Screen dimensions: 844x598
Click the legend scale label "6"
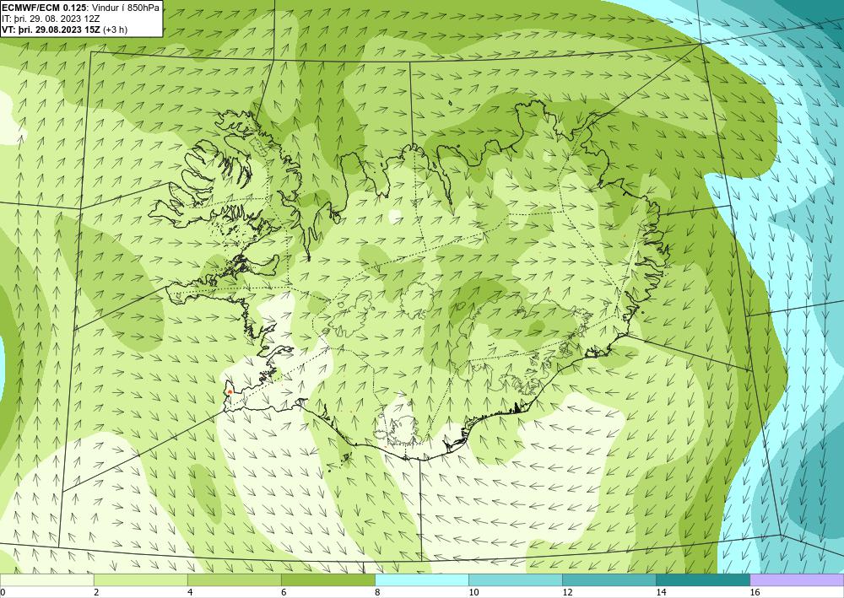tap(284, 592)
